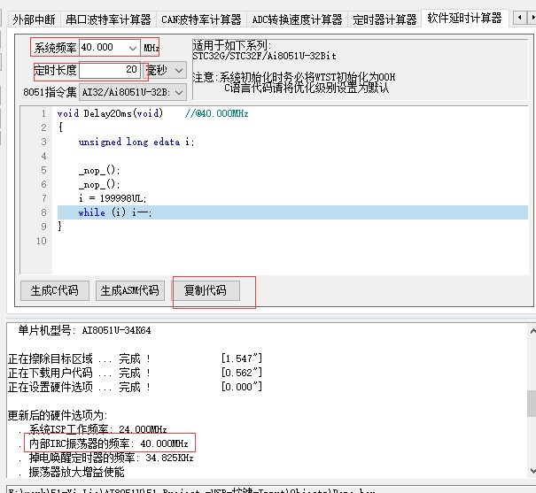Click the 复制代码 button
This screenshot has height=493, width=536.
(206, 290)
